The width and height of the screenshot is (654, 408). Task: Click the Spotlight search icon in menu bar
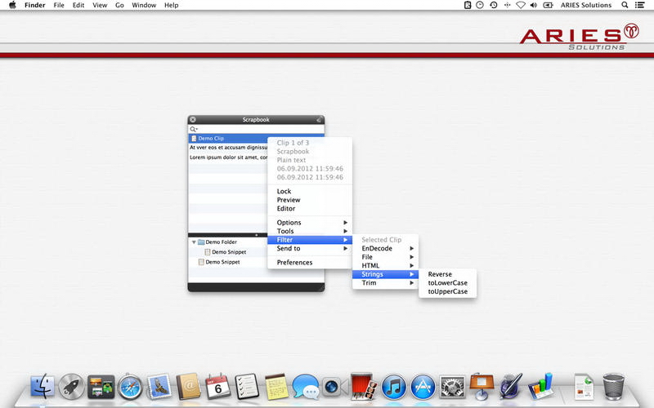pos(625,5)
